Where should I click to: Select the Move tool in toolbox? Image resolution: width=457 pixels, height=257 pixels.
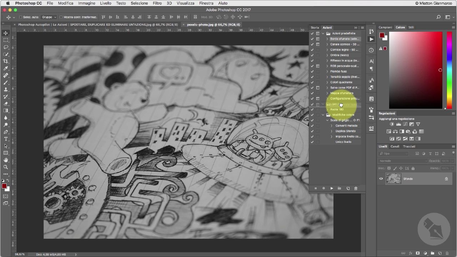click(6, 33)
